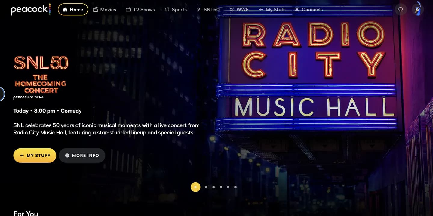Select the second carousel dot
This screenshot has height=216, width=433.
(x=206, y=187)
